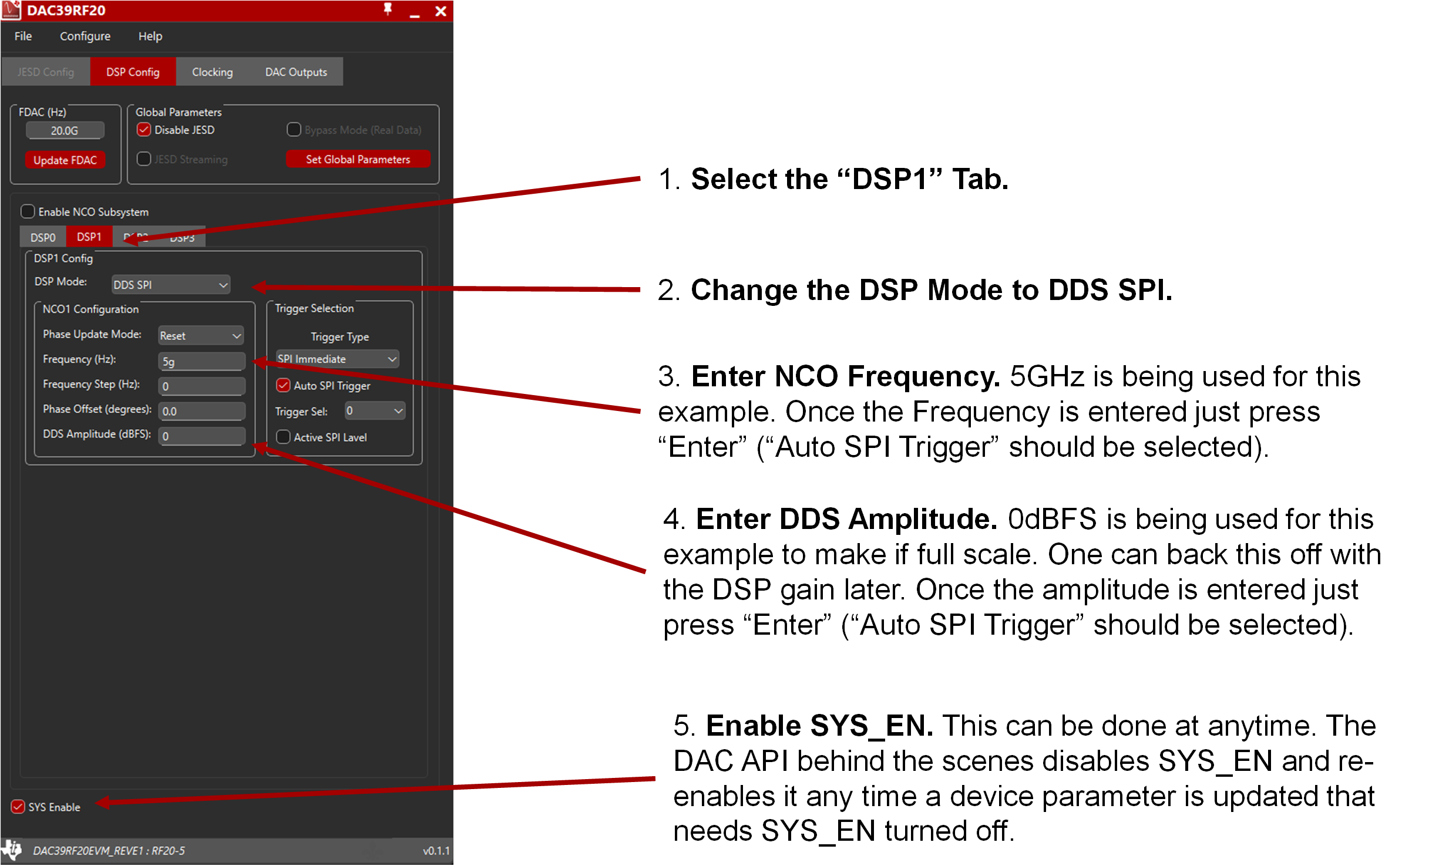Screen dimensions: 1439x866
Task: Expand the Trigger Type dropdown showing SPI Immediate
Action: tap(337, 359)
